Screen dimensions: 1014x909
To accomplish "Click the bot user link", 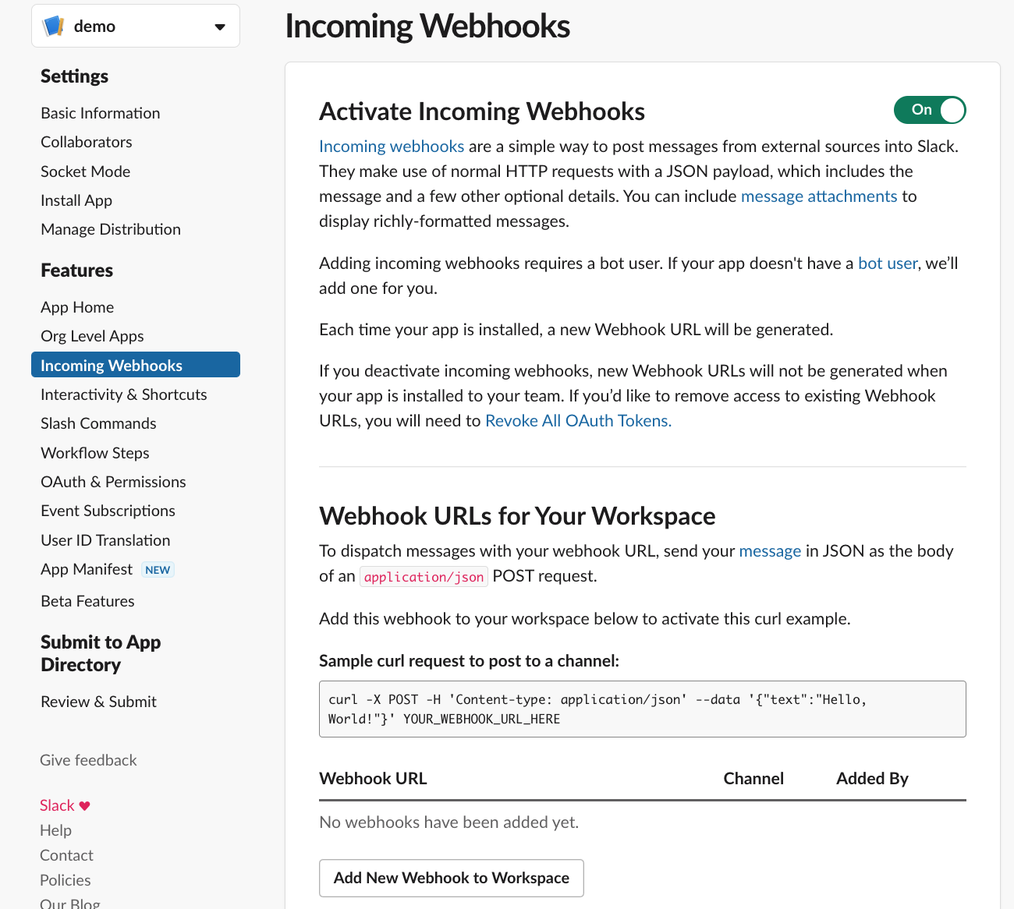I will [x=888, y=264].
